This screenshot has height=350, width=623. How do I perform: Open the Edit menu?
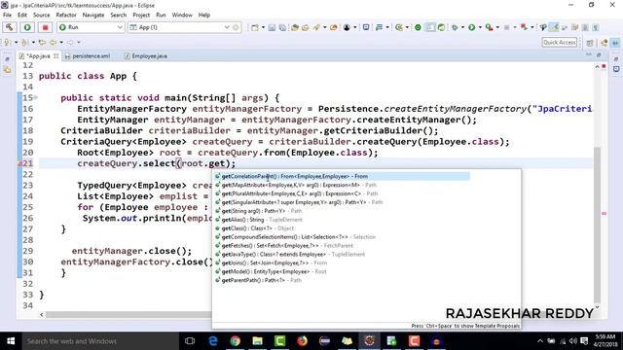[x=22, y=16]
